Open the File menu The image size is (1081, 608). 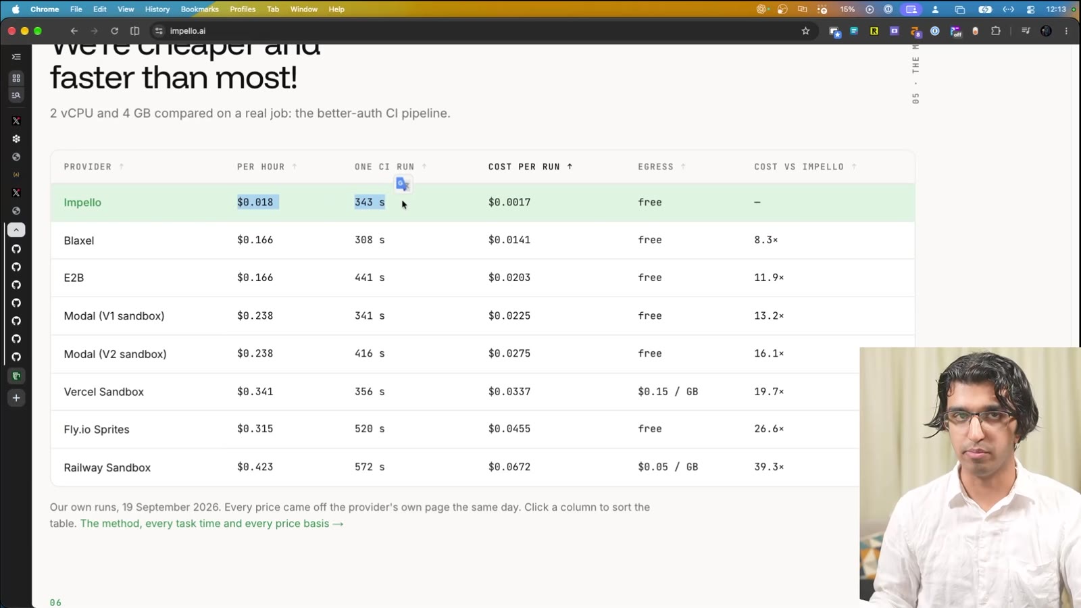(x=76, y=9)
